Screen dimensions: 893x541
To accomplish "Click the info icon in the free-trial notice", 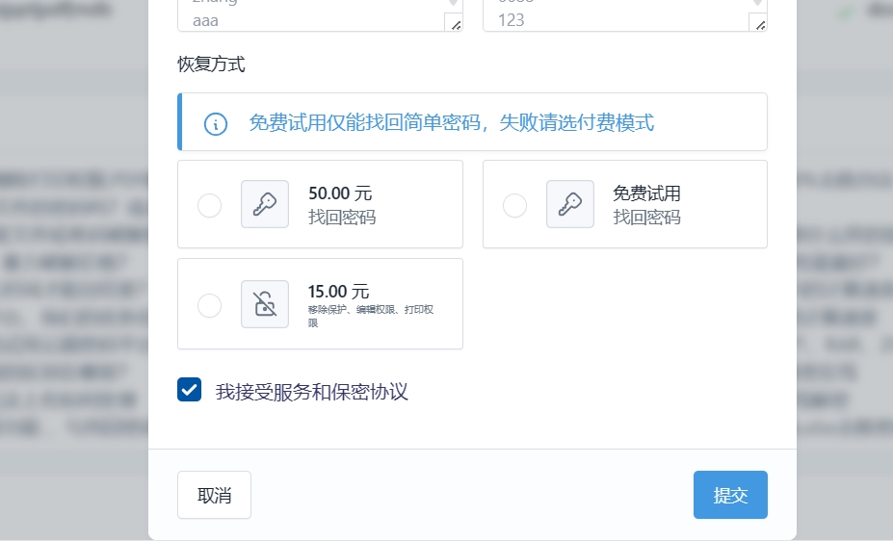I will pyautogui.click(x=216, y=123).
